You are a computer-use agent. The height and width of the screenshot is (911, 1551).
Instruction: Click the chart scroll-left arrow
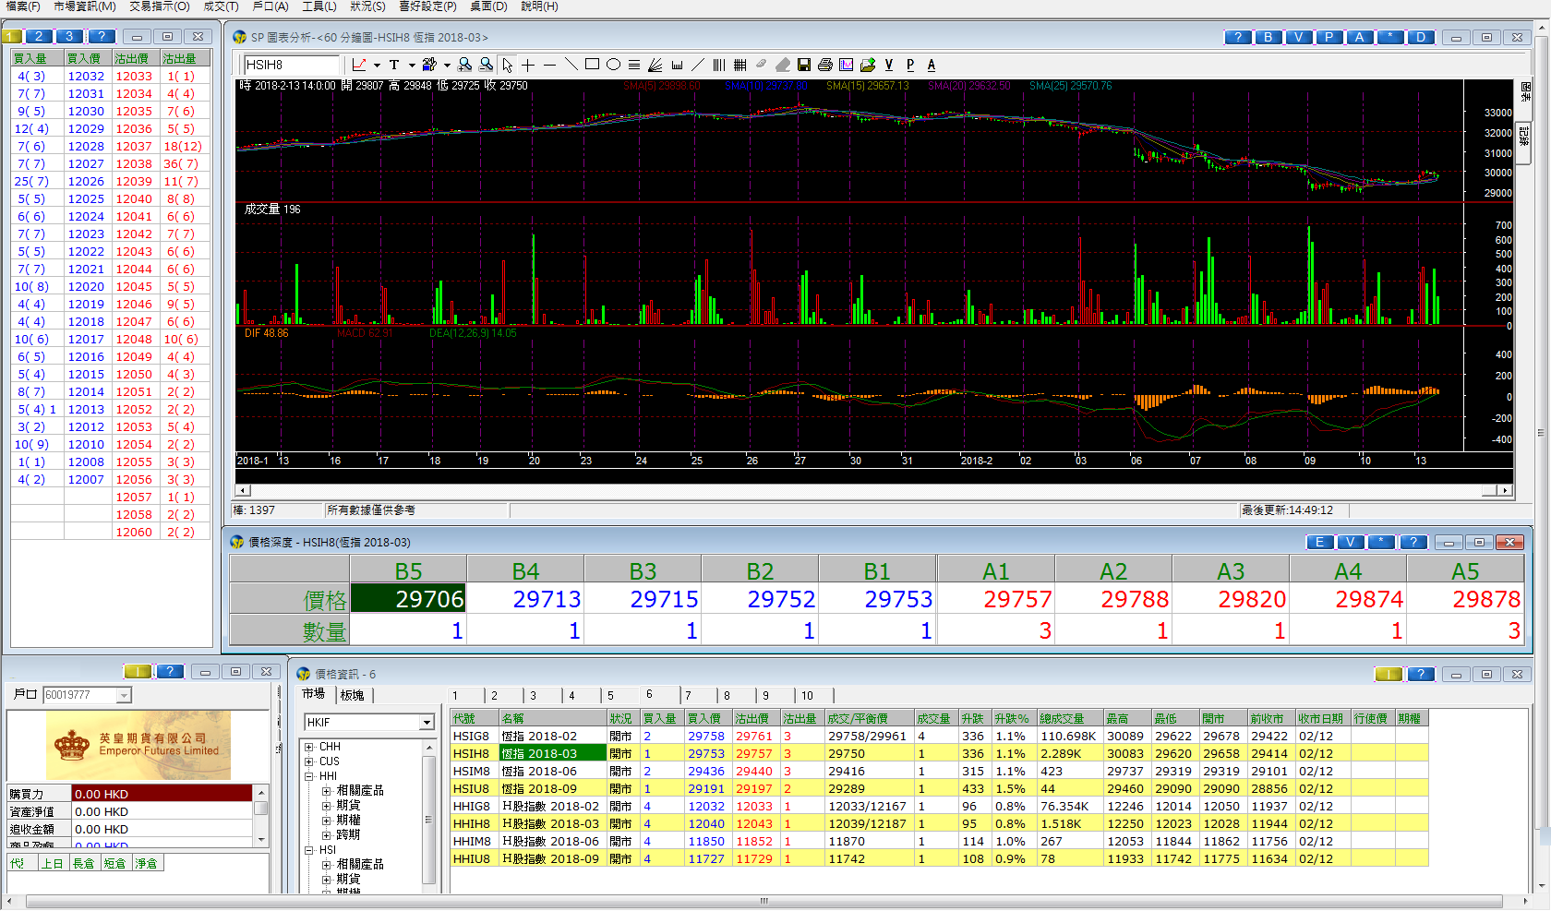pyautogui.click(x=243, y=490)
